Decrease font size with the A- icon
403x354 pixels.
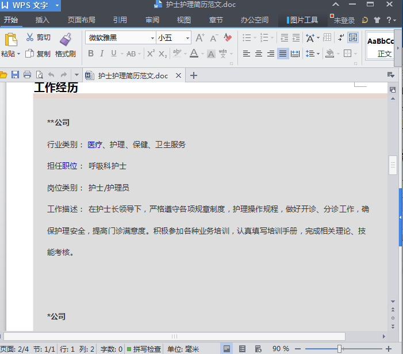click(x=214, y=38)
